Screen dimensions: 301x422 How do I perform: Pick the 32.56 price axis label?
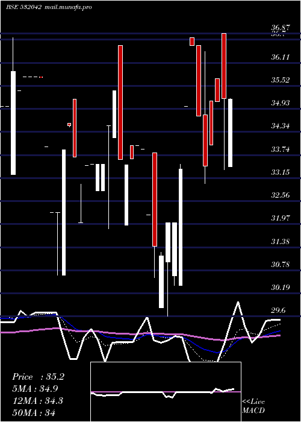point(281,195)
